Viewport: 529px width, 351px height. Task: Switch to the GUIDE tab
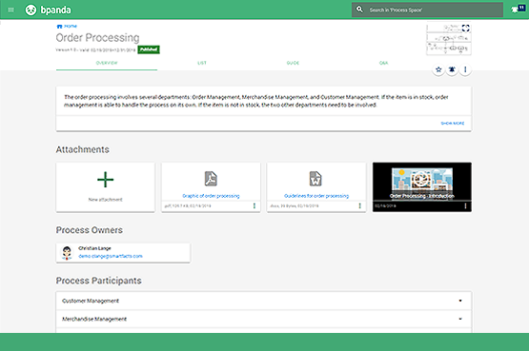coord(293,63)
